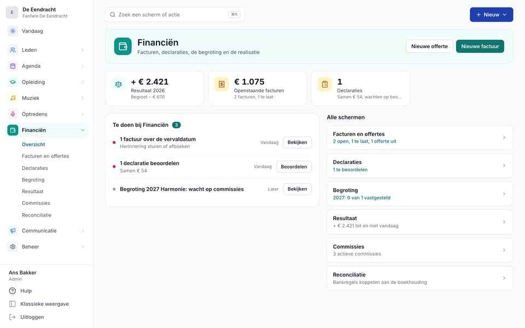Click Bekijken for overdue factuur task
The height and width of the screenshot is (328, 525).
[x=297, y=142]
